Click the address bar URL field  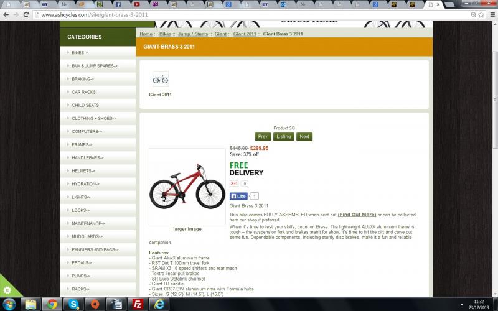[x=251, y=14]
